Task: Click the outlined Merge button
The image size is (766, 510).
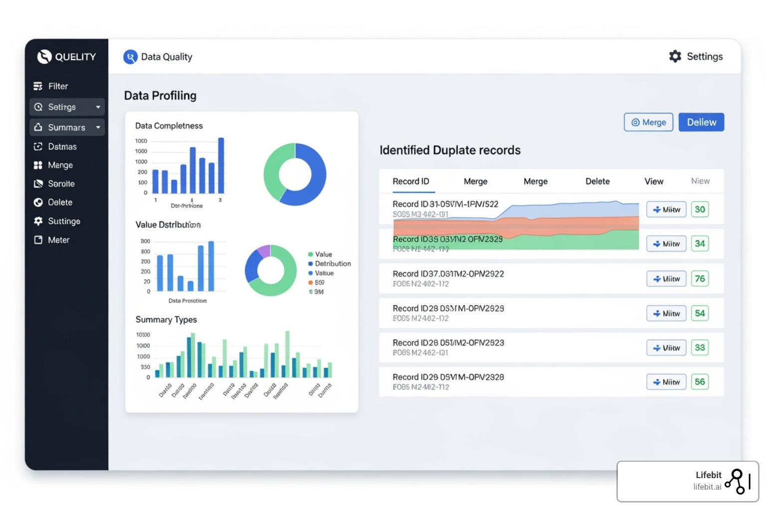Action: (x=648, y=122)
